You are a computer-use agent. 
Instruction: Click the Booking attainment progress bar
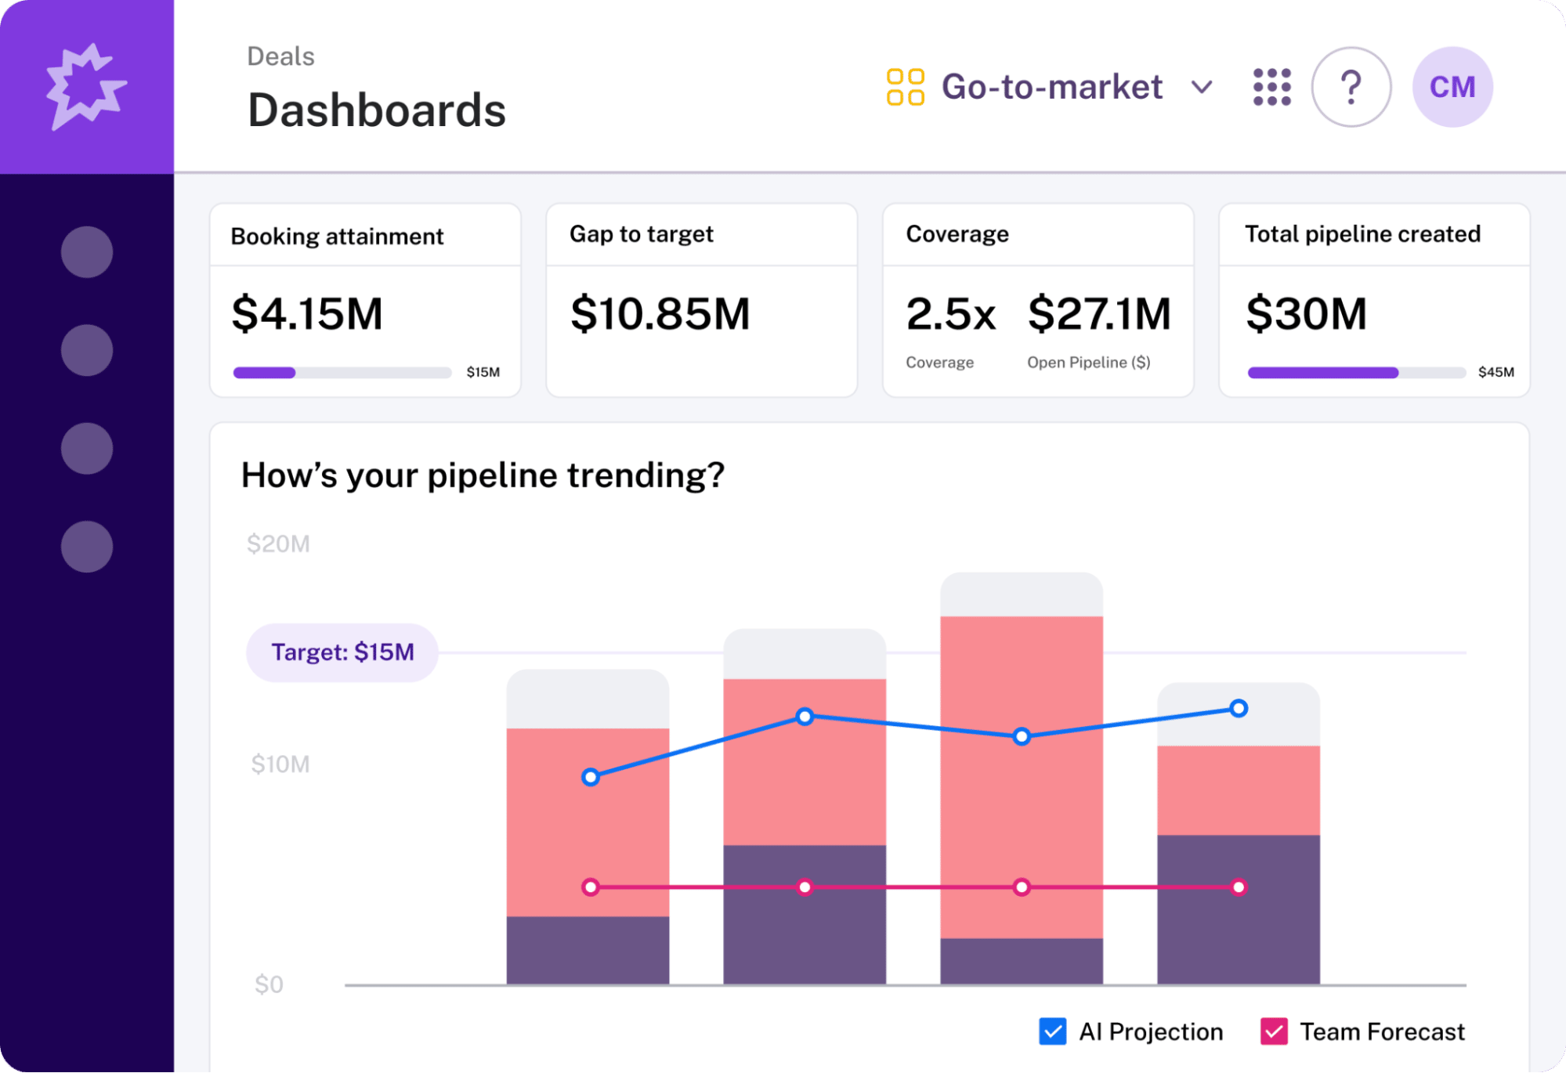(x=342, y=373)
